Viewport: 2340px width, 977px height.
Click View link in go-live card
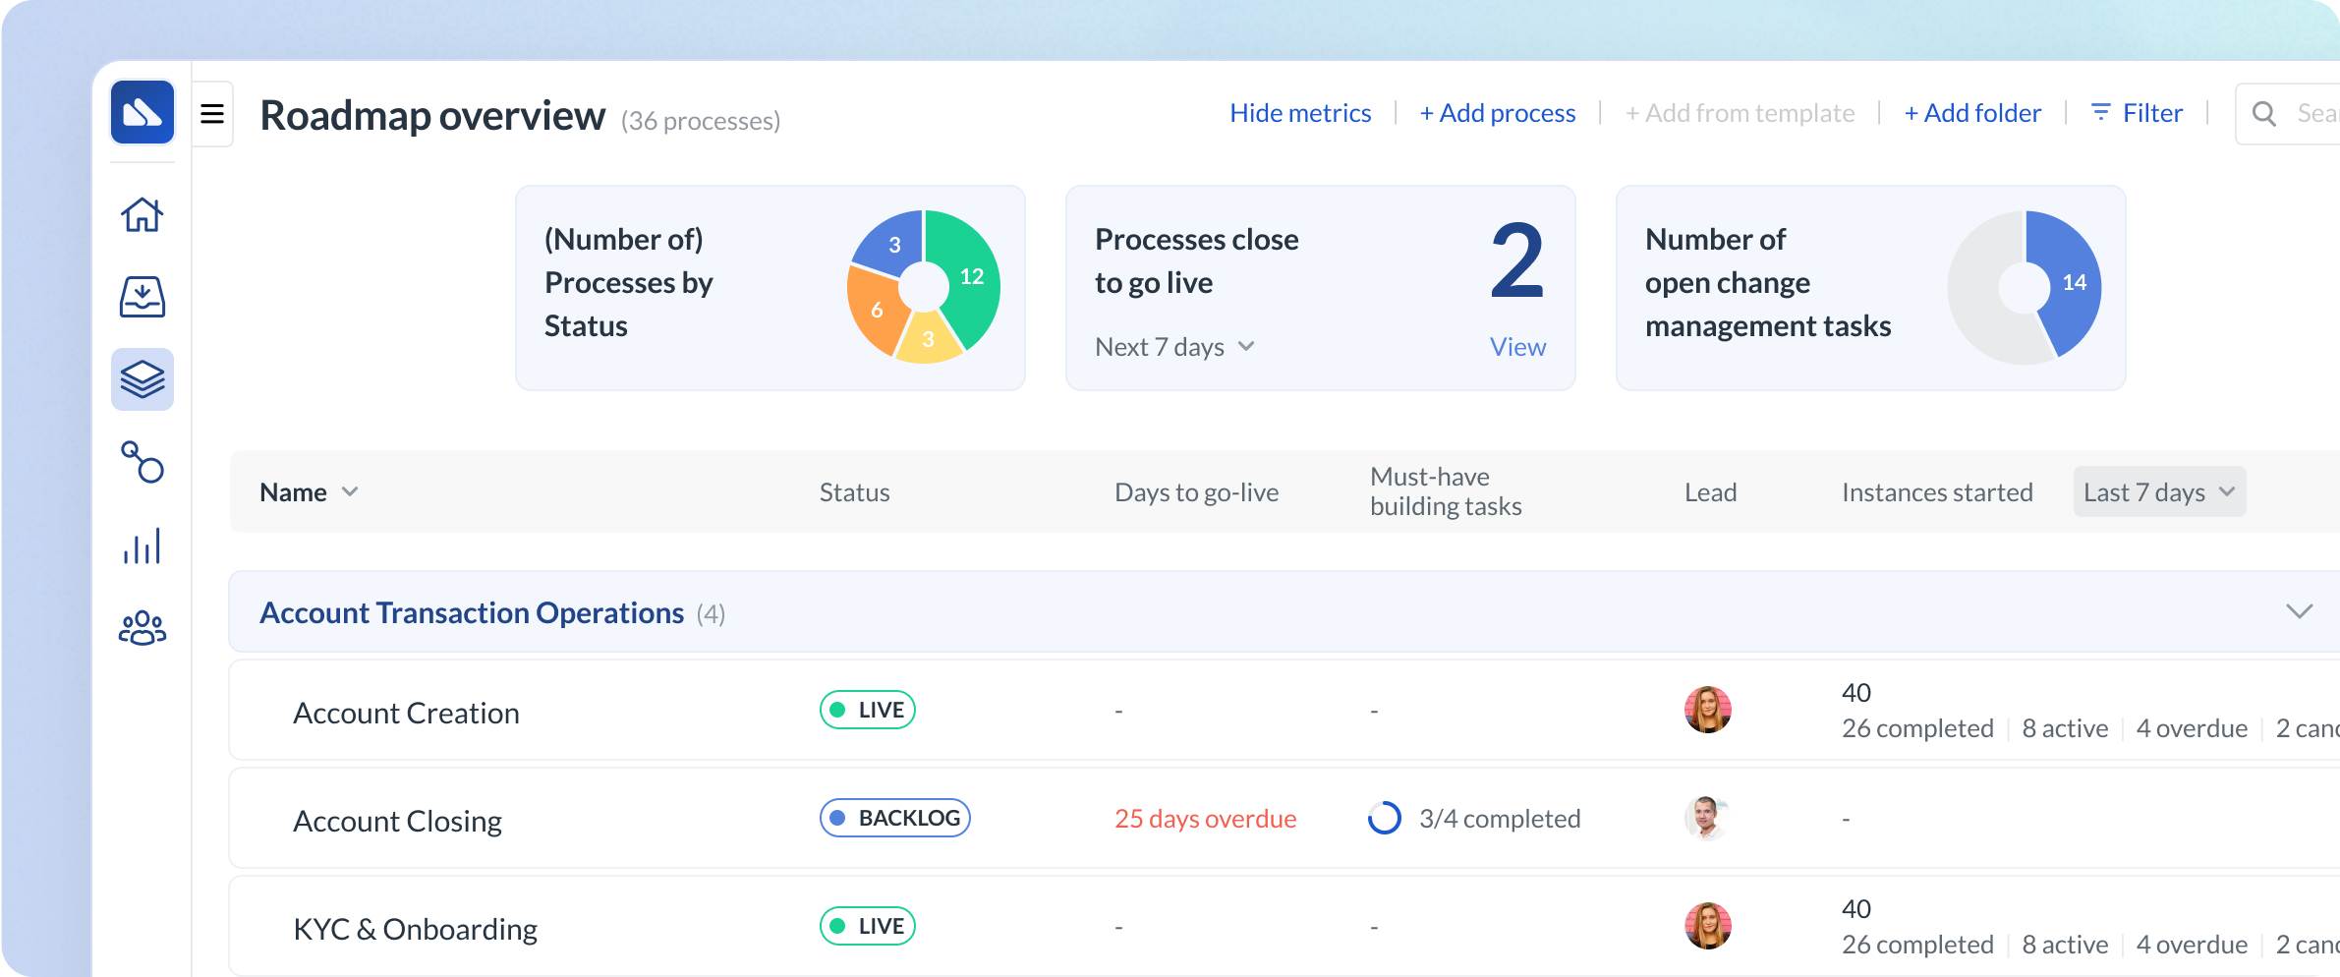pyautogui.click(x=1517, y=347)
